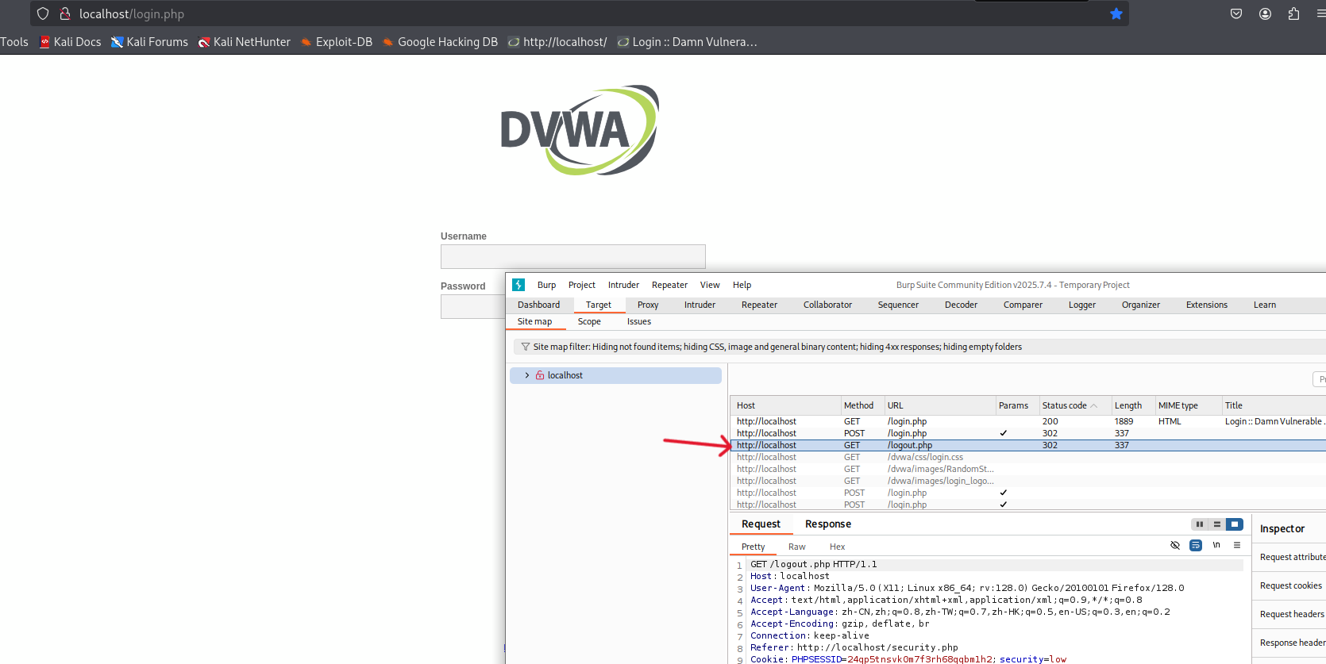Expand Request attributes in Inspector
Image resolution: width=1326 pixels, height=664 pixels.
click(1290, 557)
